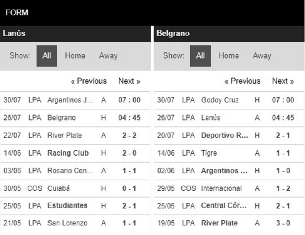Screen dimensions: 305x235
Task: Go to Next matches in Lanús panel
Action: point(129,81)
